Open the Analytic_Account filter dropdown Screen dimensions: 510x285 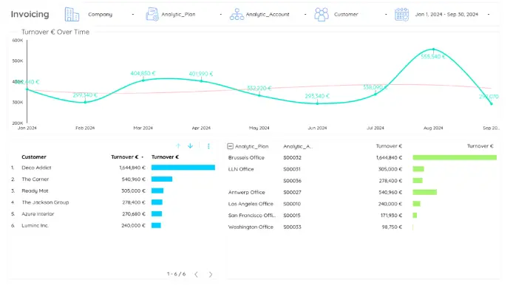coord(276,14)
